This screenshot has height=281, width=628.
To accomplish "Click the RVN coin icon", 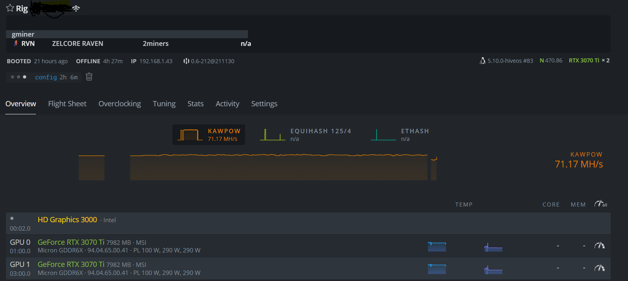I will click(x=15, y=43).
